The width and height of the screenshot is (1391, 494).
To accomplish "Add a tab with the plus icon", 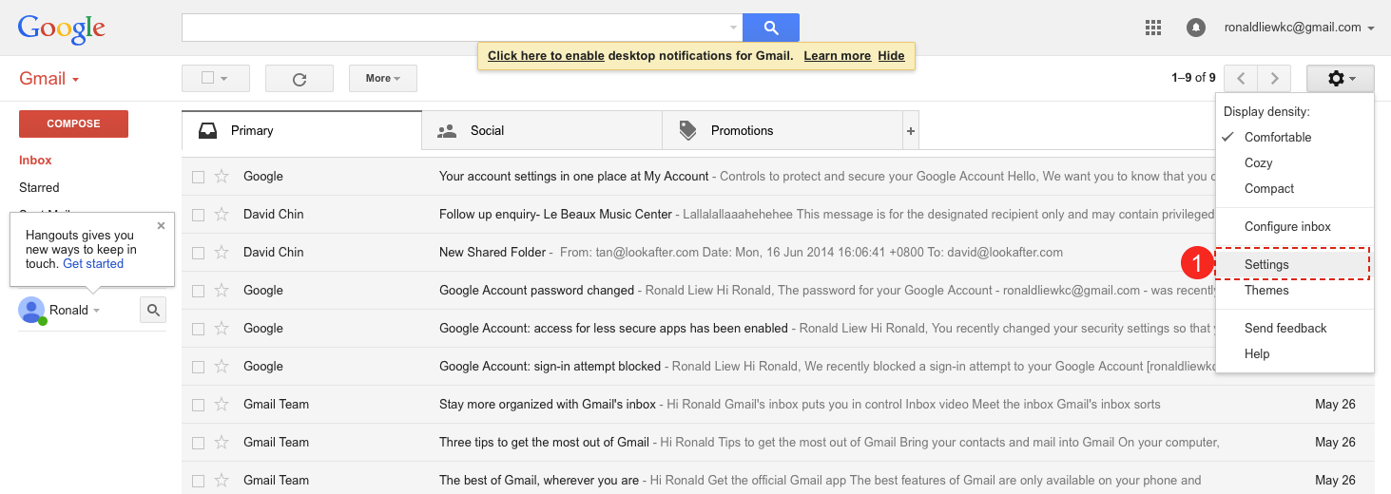I will [911, 131].
